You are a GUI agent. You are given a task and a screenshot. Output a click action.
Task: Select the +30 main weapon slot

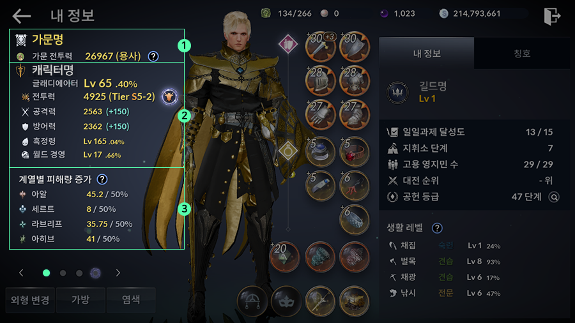pyautogui.click(x=321, y=47)
